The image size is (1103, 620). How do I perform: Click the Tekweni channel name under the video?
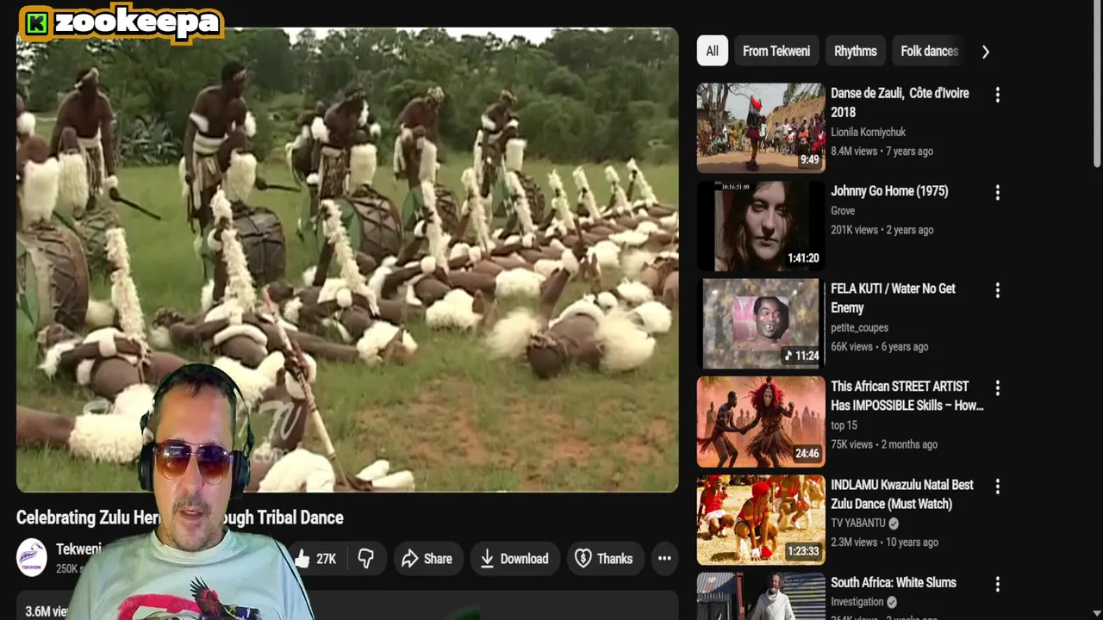78,549
